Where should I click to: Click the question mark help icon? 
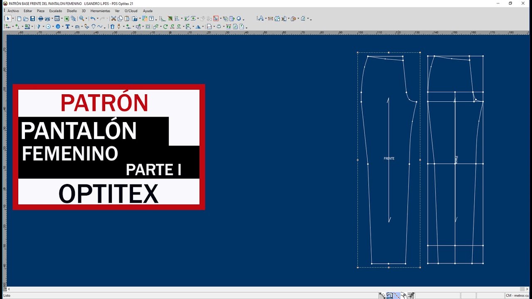tap(152, 19)
